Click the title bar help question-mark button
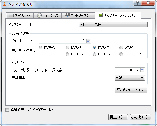This screenshot has width=157, height=126. point(137,3)
